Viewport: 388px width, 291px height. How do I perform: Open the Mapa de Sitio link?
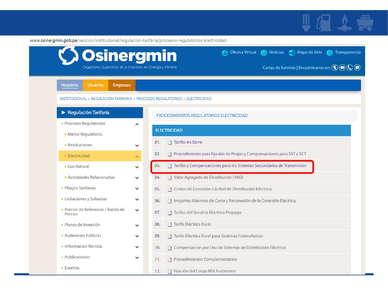pos(310,52)
